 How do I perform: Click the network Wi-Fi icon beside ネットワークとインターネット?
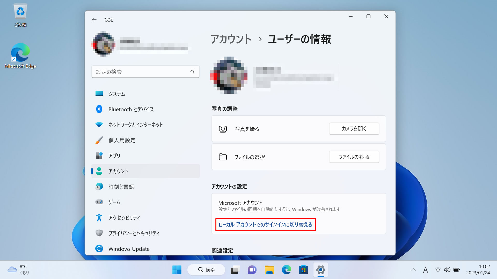99,125
